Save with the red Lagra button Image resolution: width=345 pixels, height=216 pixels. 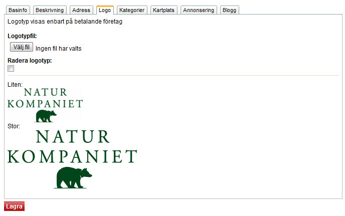[x=14, y=206]
